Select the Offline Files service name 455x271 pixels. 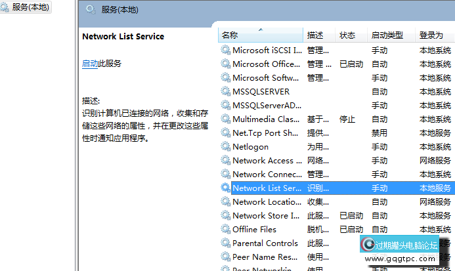click(x=255, y=229)
